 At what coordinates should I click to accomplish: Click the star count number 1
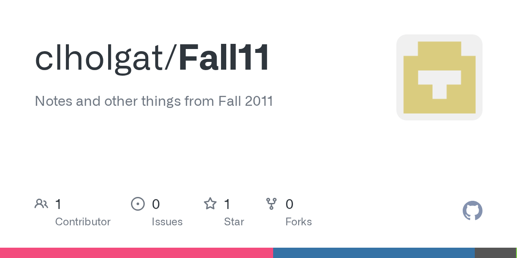[227, 204]
